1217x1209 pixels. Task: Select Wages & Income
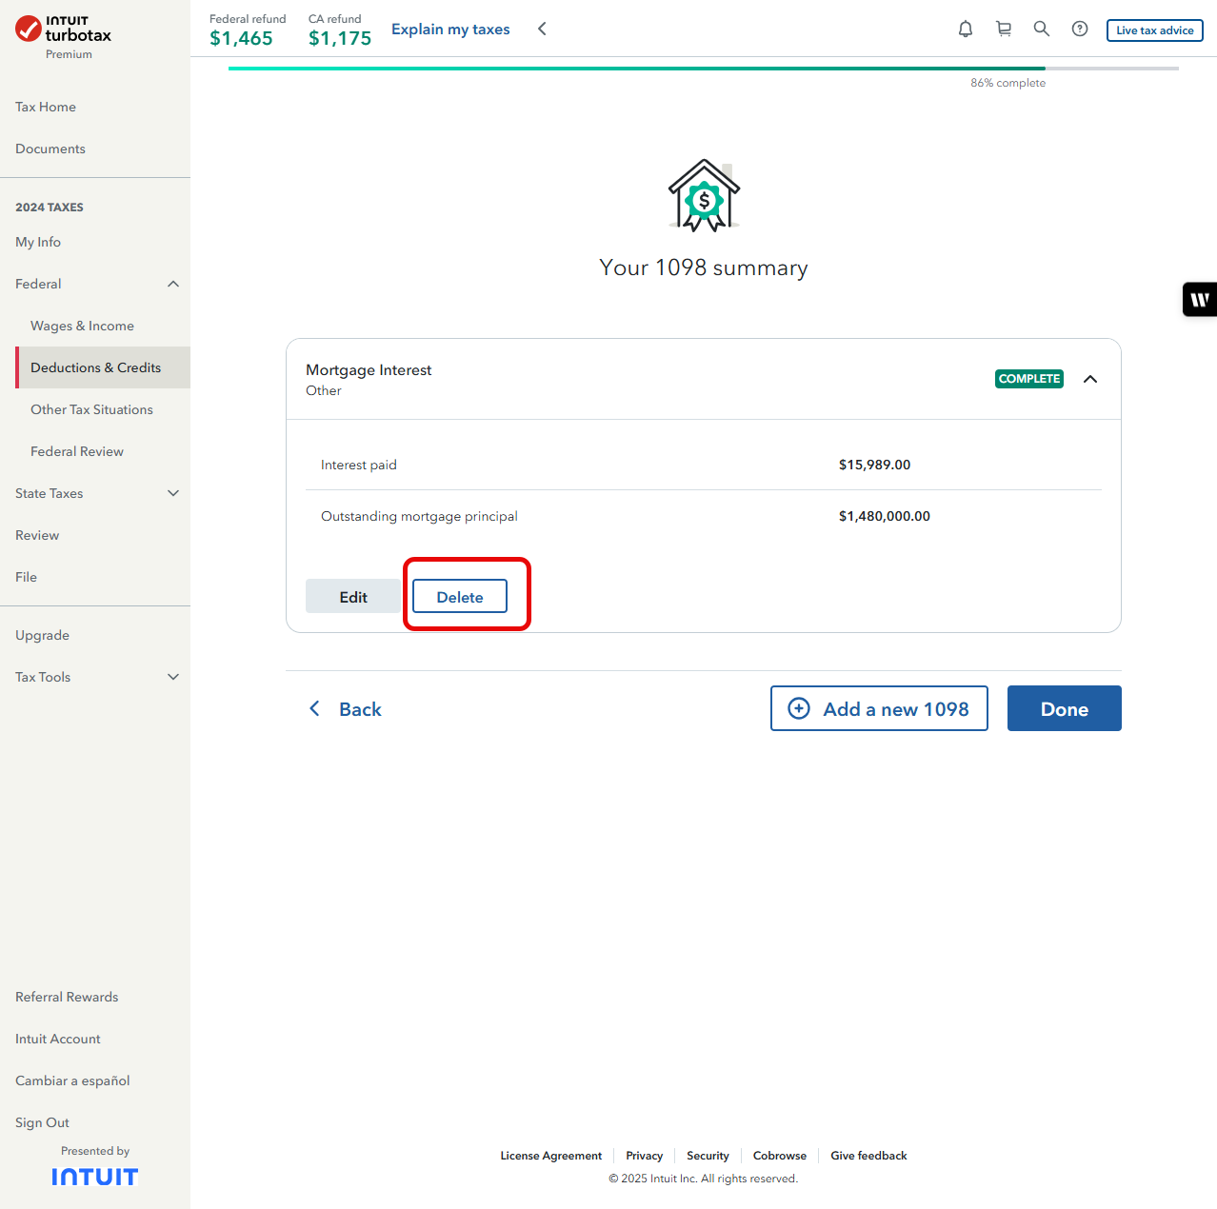click(x=82, y=326)
